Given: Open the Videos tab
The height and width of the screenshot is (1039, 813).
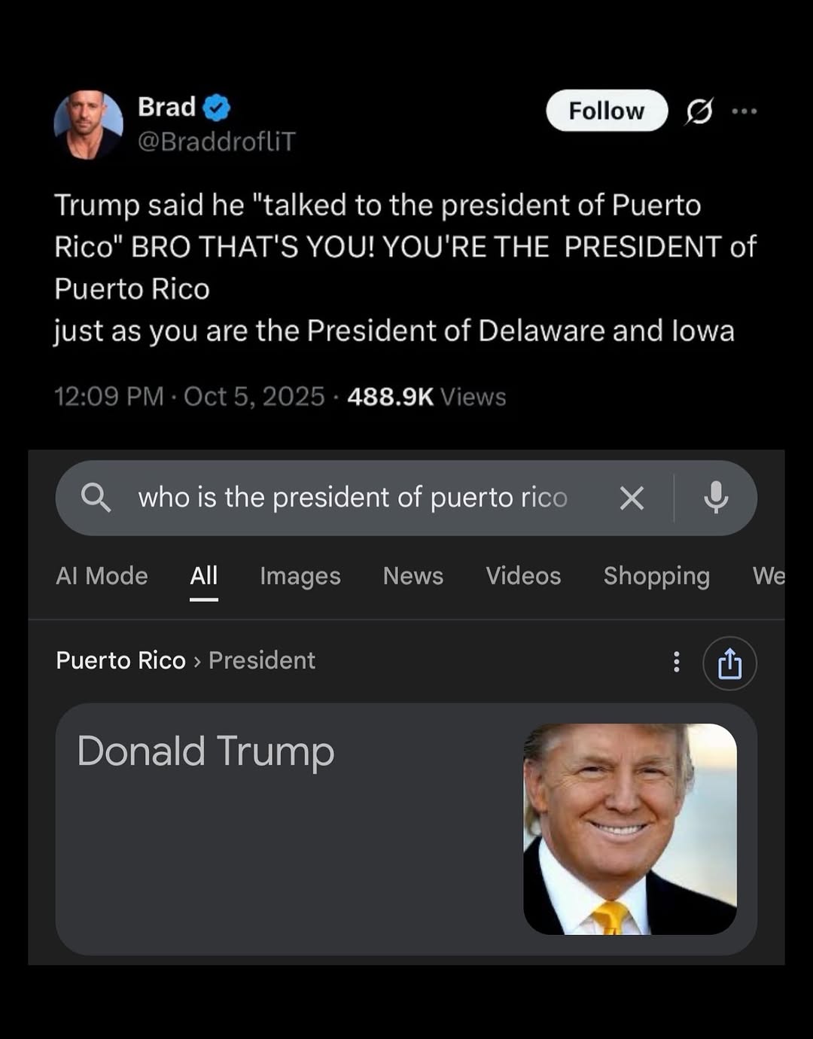Looking at the screenshot, I should [x=523, y=576].
